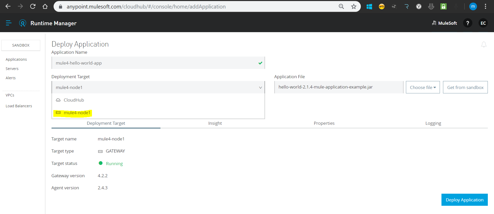Click the Get from sandbox button
The width and height of the screenshot is (494, 214).
coord(465,87)
